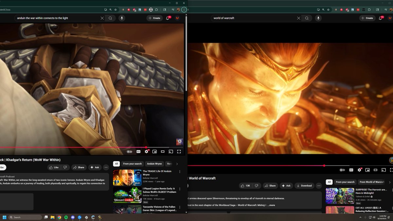The width and height of the screenshot is (393, 221).
Task: Open 'I Played Legion Remix Early' video title
Action: (159, 190)
